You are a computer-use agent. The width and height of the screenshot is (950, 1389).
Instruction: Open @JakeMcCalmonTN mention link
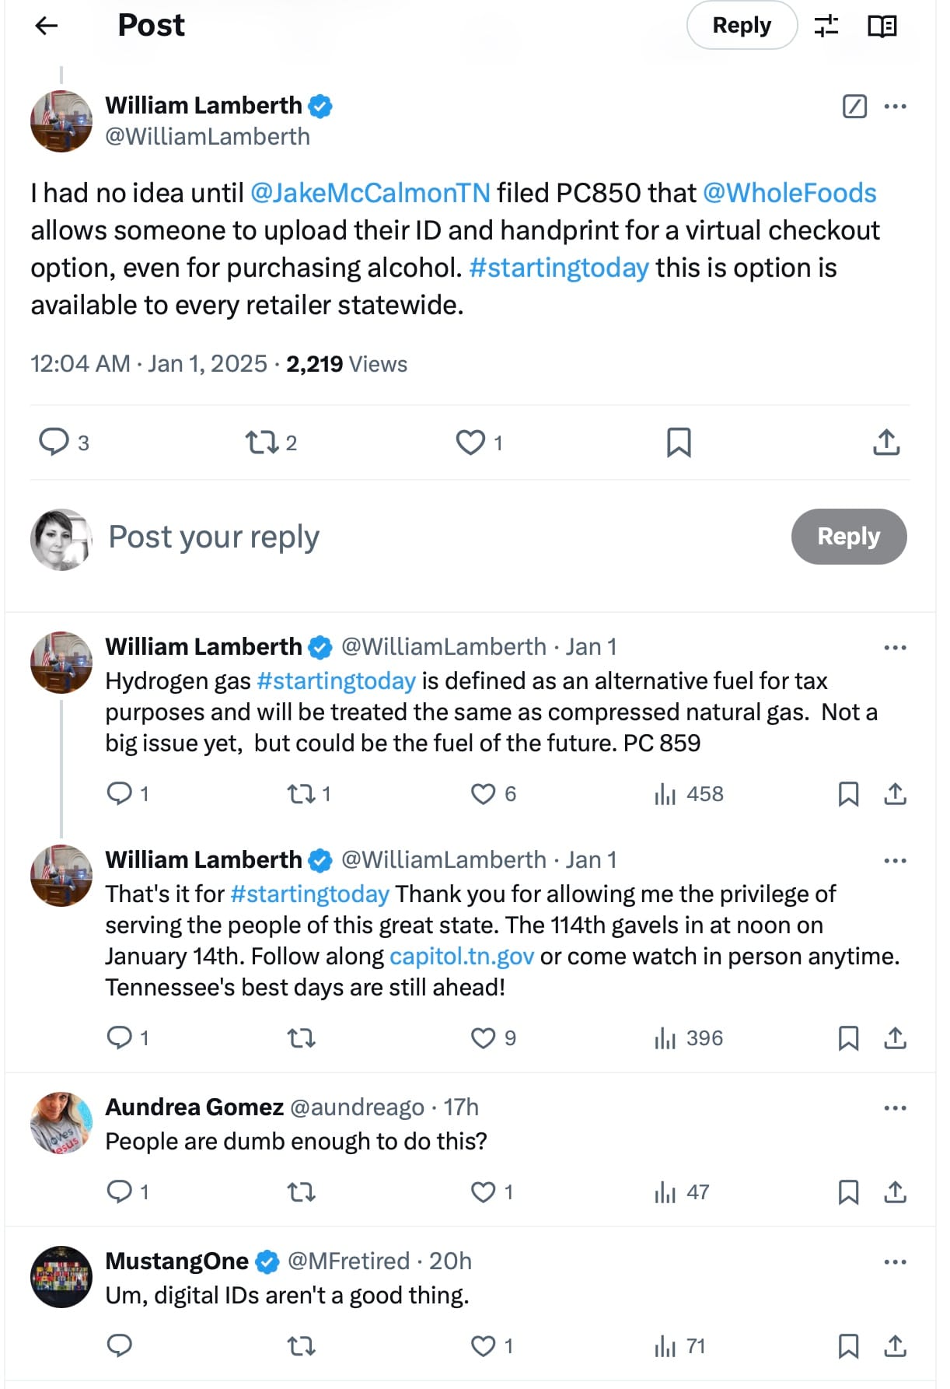click(370, 193)
